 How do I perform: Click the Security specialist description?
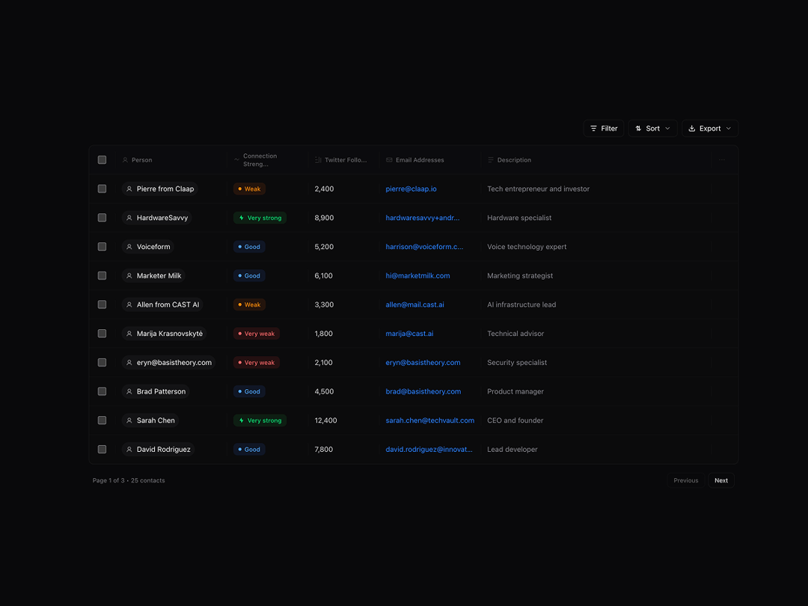pos(517,362)
